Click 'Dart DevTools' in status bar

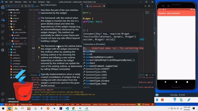point(86,105)
